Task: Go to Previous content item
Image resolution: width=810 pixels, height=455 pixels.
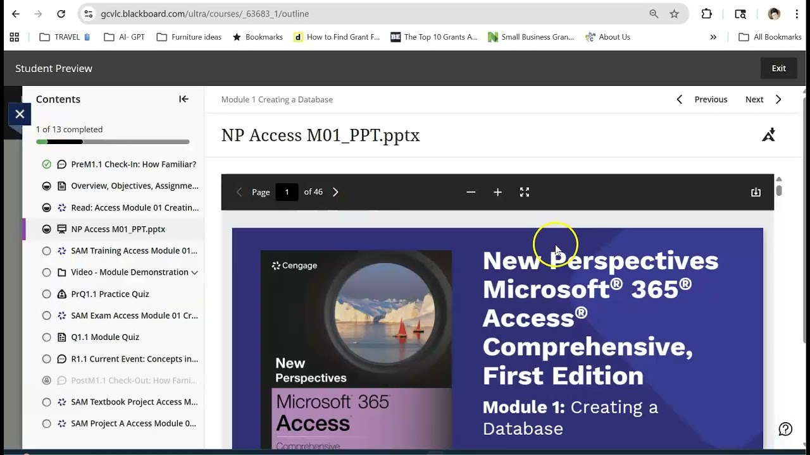Action: (702, 99)
